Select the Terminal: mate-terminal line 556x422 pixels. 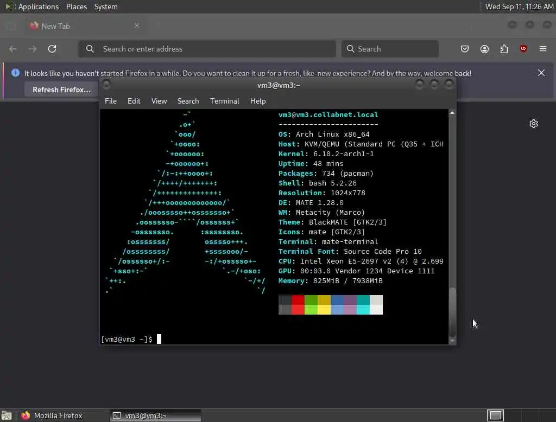click(x=328, y=242)
